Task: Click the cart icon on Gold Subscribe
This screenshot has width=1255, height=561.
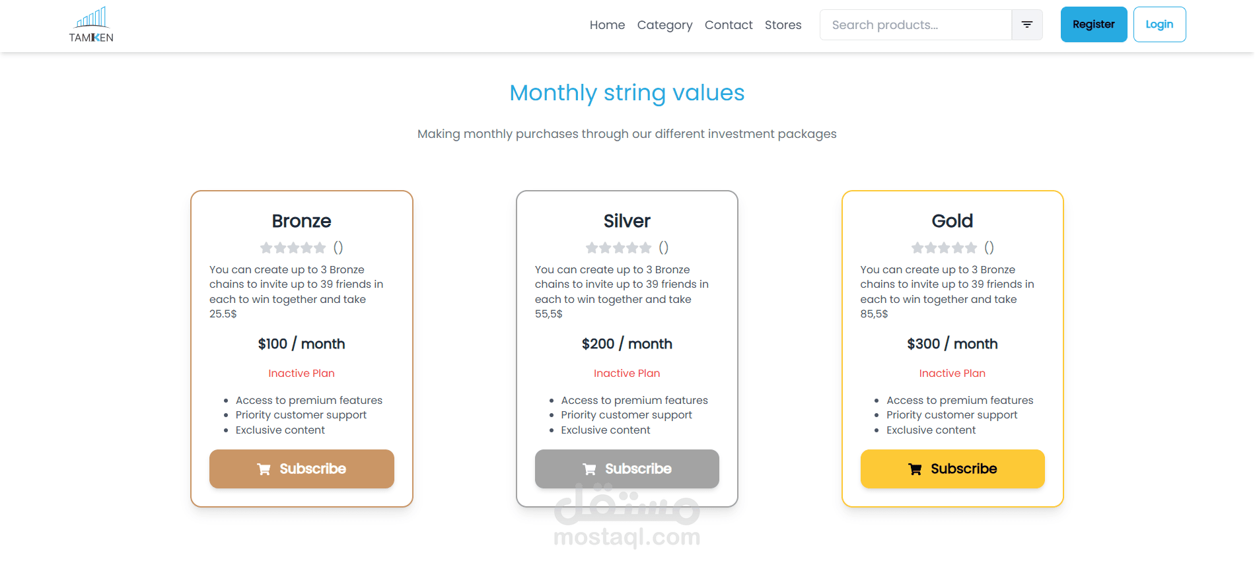Action: pyautogui.click(x=915, y=469)
